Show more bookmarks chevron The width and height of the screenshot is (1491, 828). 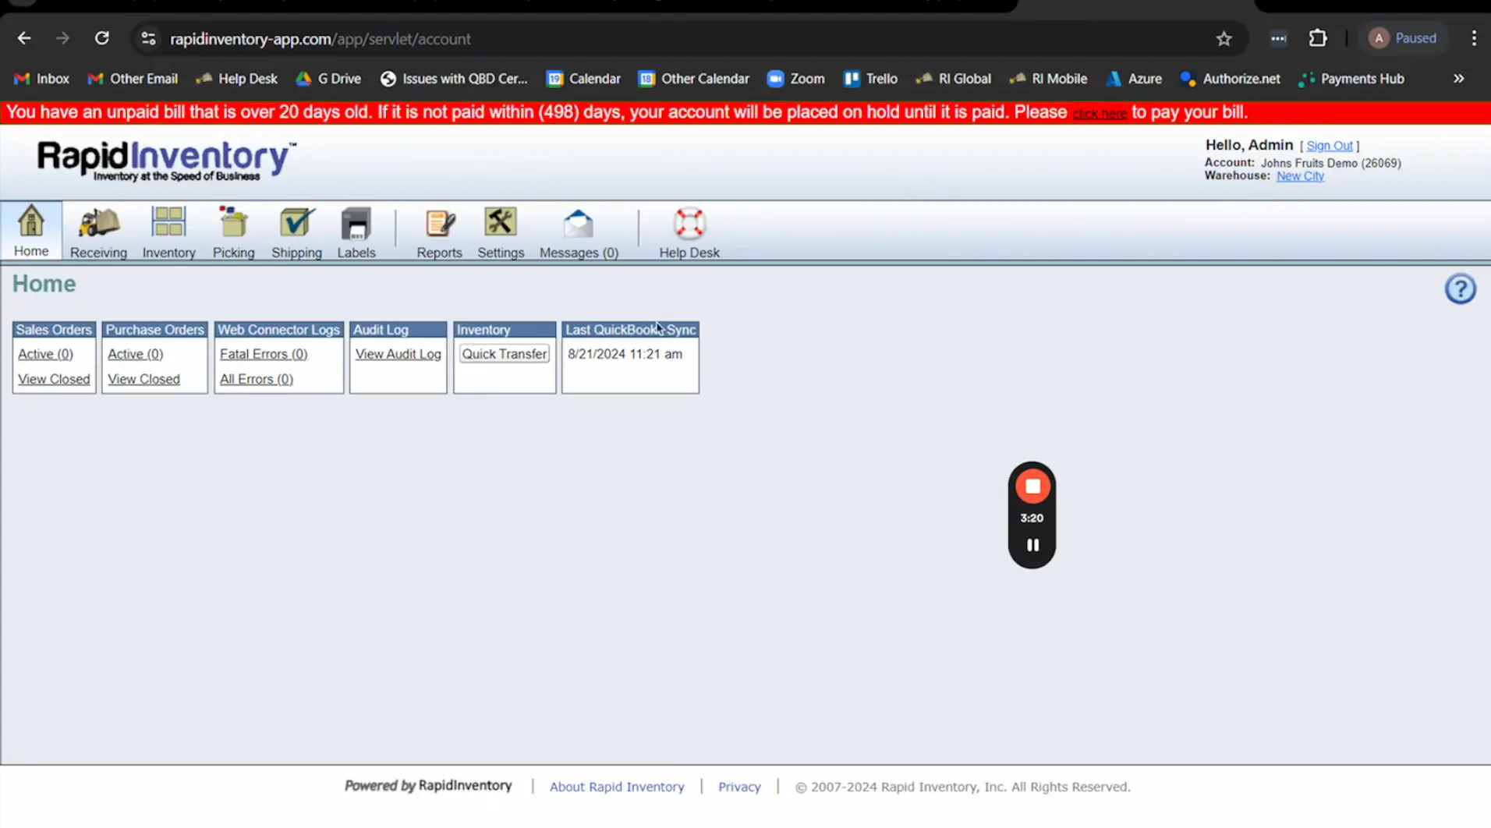coord(1458,79)
